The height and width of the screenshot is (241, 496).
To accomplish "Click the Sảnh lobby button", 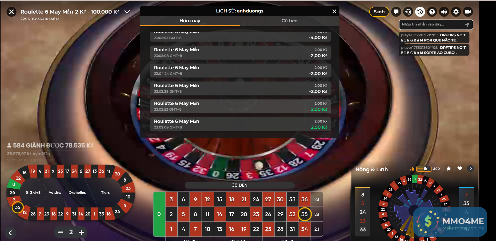I will [x=379, y=12].
